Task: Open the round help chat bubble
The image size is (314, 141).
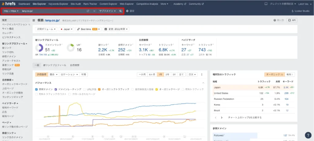Action: (x=308, y=135)
